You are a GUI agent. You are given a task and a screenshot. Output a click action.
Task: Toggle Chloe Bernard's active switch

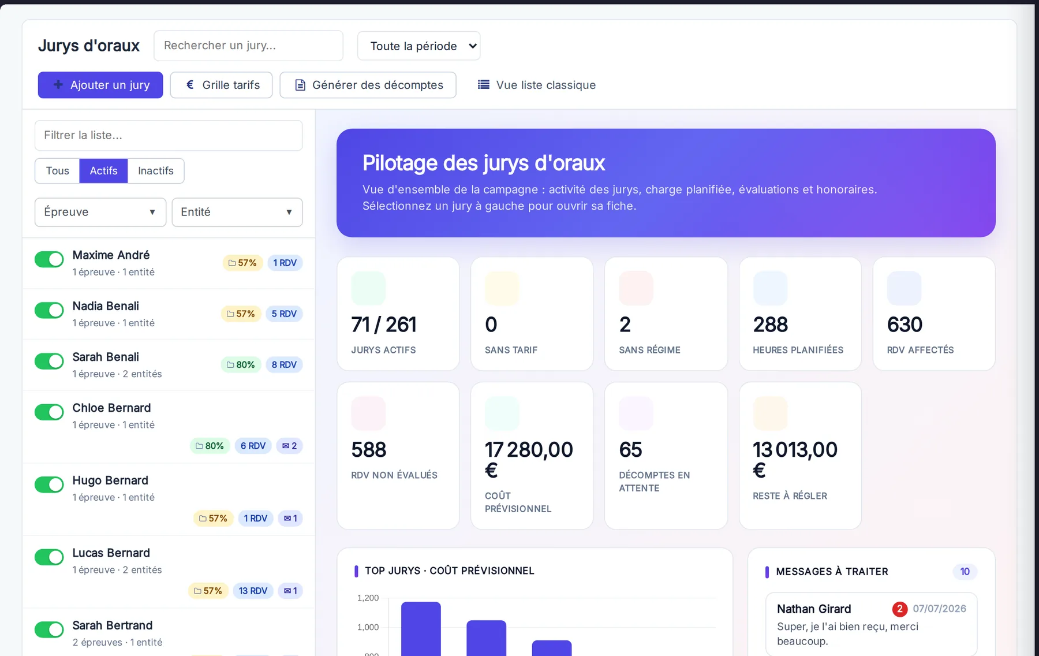tap(49, 412)
